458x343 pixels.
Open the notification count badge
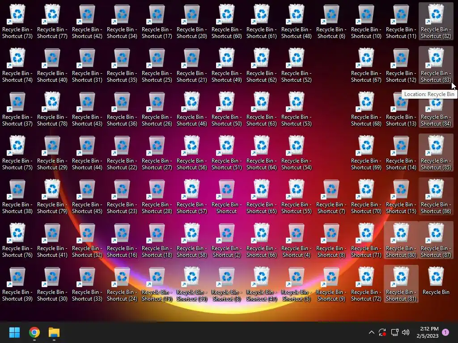tap(445, 332)
